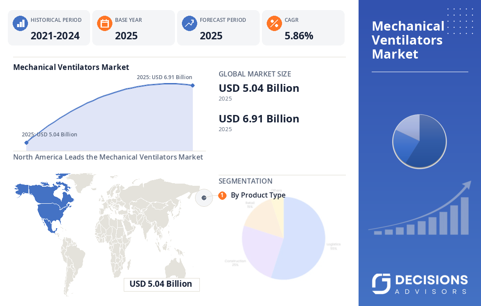Click the '2025: USD 6.91 Billion' chart label

point(164,77)
